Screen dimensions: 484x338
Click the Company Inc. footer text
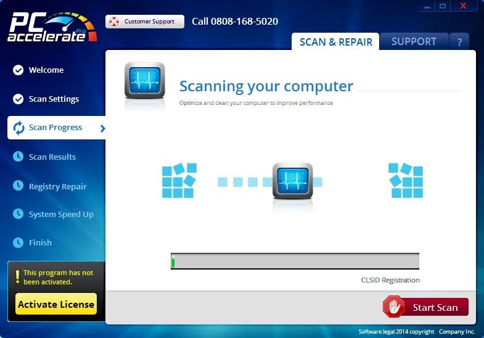(457, 331)
